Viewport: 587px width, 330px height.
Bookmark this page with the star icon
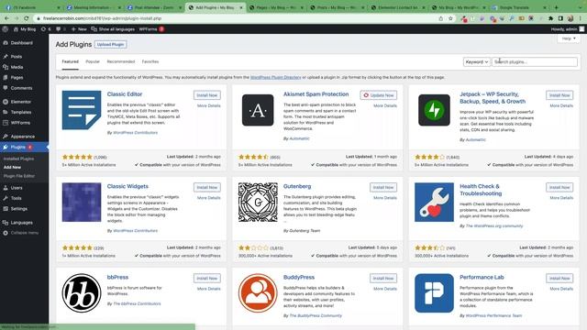(450, 18)
